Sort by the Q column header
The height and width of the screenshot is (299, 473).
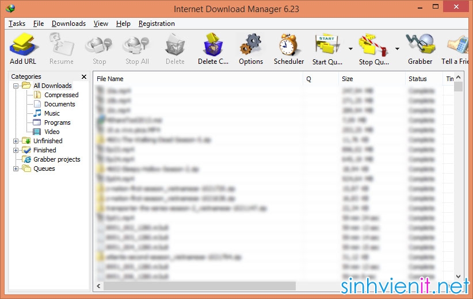tap(321, 79)
